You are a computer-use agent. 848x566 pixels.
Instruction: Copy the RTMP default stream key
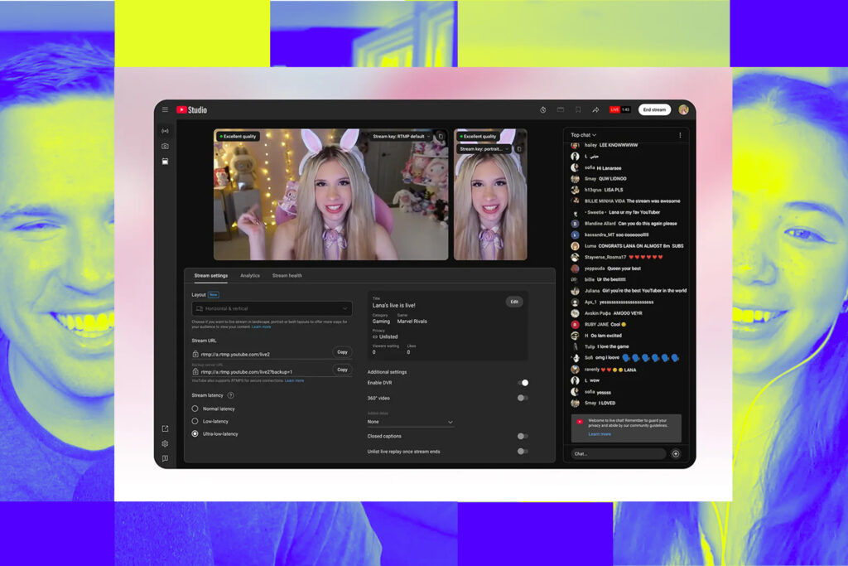(x=441, y=137)
